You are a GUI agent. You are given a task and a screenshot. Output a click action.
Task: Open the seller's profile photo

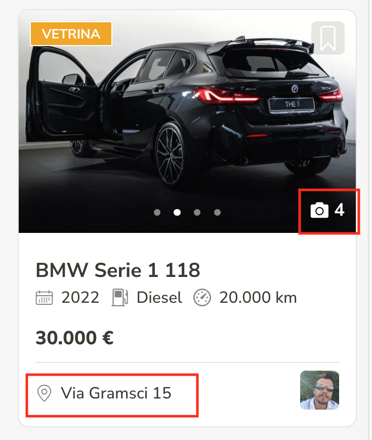click(319, 390)
